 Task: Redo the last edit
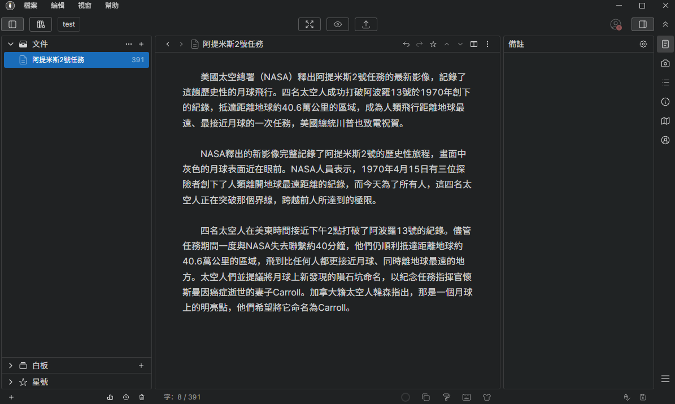click(x=419, y=44)
